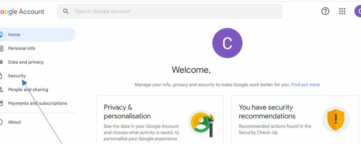Click the Payments and subscriptions card icon
The width and height of the screenshot is (361, 144).
tap(1, 103)
